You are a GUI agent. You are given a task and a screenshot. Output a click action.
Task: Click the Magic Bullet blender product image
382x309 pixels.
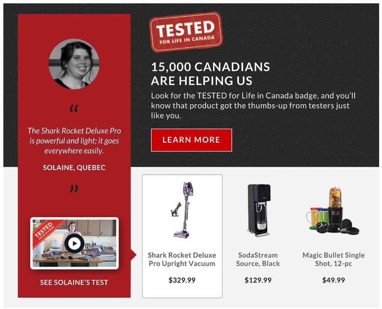point(334,210)
